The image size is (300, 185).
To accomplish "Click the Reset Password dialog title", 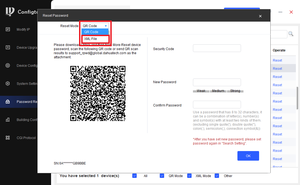I will [x=55, y=15].
